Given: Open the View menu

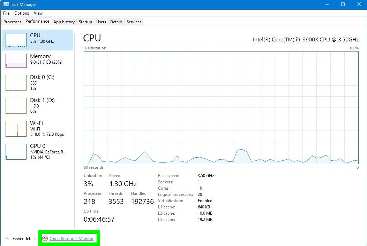Looking at the screenshot, I should coord(38,13).
